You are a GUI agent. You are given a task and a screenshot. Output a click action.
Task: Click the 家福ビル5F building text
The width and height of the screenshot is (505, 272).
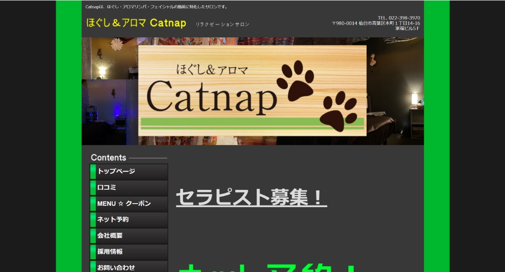pos(408,28)
